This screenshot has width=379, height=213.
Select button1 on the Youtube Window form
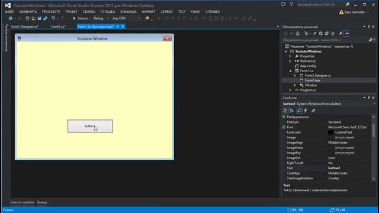(x=90, y=126)
